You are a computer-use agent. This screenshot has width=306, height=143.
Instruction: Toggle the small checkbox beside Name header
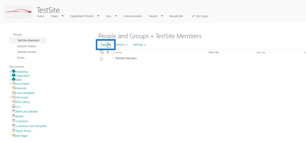(x=113, y=53)
